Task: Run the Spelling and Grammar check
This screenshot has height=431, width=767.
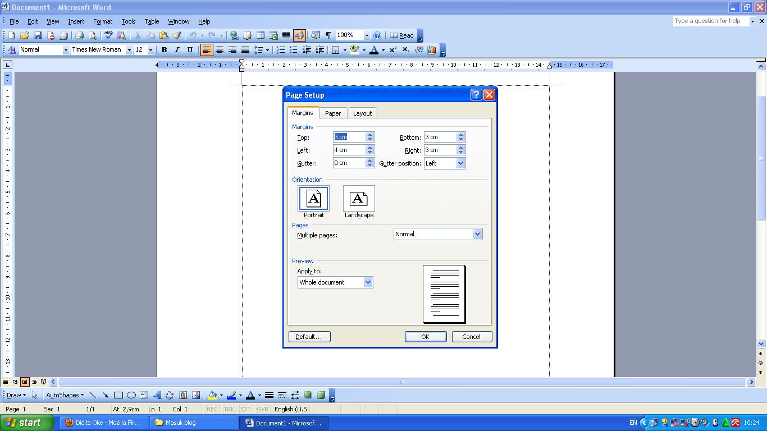Action: pyautogui.click(x=108, y=35)
